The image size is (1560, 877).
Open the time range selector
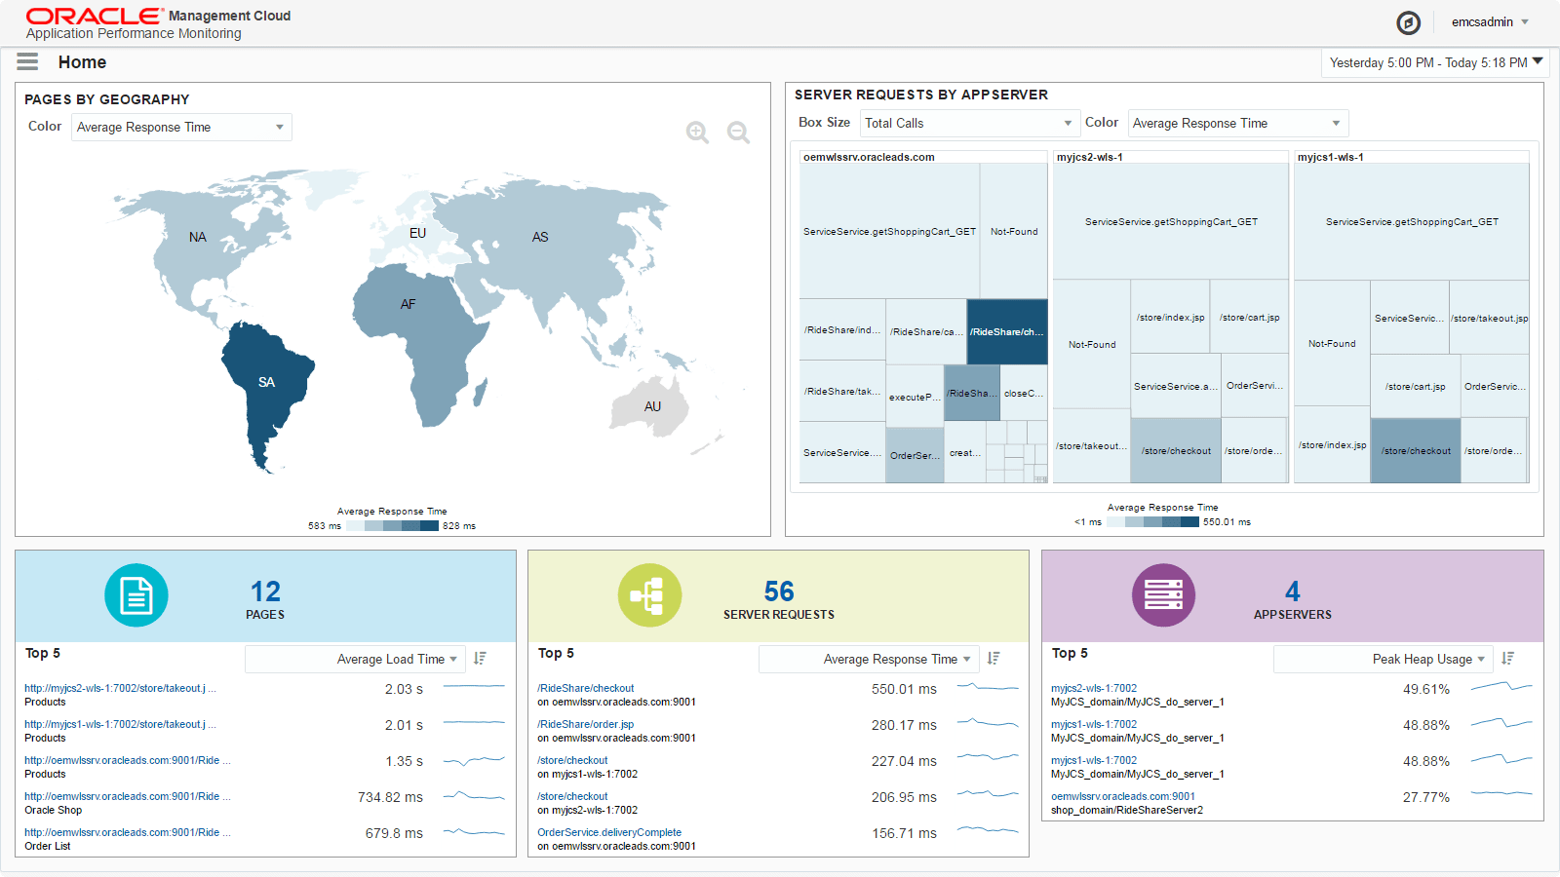(x=1435, y=62)
